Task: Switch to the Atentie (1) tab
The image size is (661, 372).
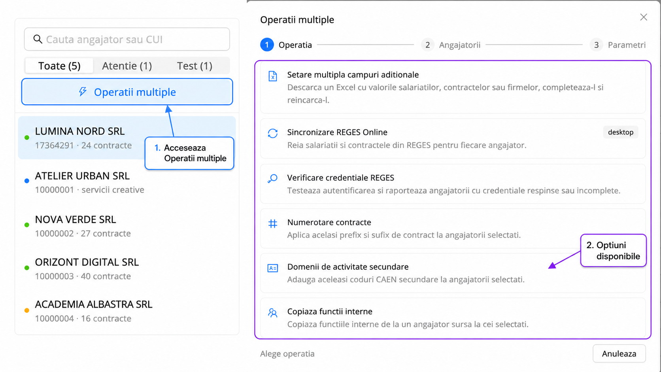Action: coord(127,66)
